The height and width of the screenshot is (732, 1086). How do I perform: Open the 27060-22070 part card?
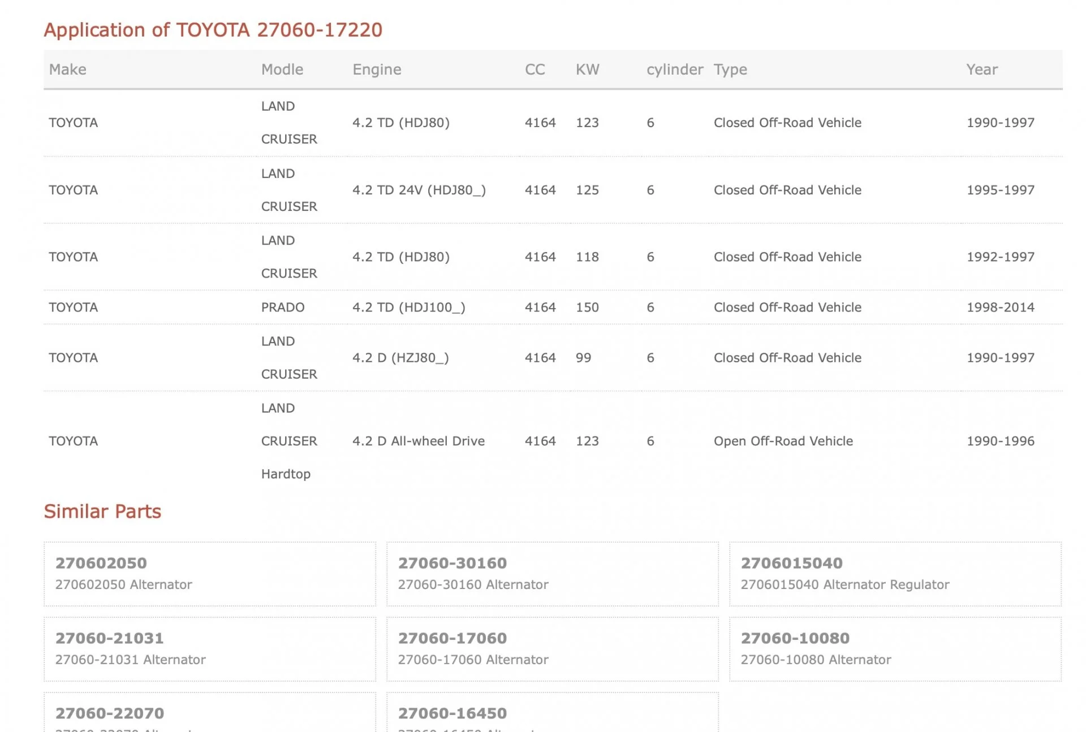[110, 713]
